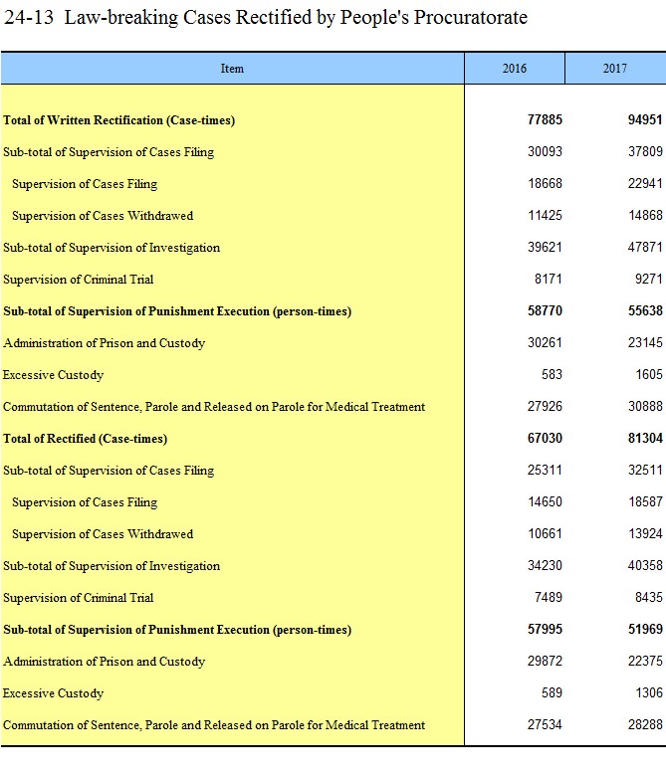
Task: Click the cell showing 37809
Action: click(x=645, y=151)
